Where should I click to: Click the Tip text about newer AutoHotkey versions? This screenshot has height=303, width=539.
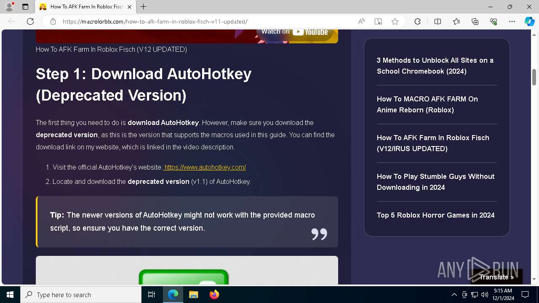[x=182, y=221]
